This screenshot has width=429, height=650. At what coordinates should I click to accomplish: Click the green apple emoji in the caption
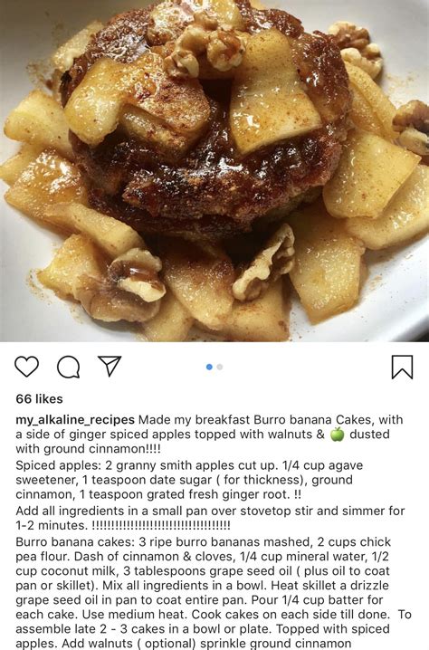[x=338, y=434]
